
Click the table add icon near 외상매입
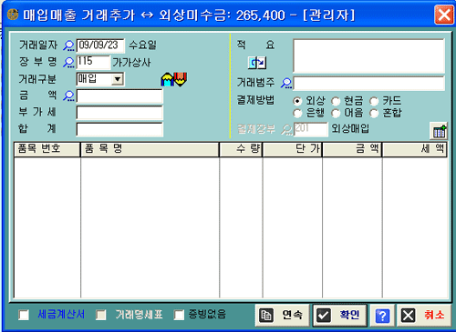click(x=440, y=131)
